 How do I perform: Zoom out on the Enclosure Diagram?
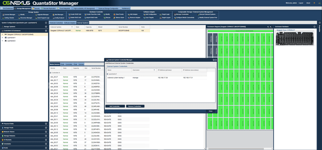point(271,27)
